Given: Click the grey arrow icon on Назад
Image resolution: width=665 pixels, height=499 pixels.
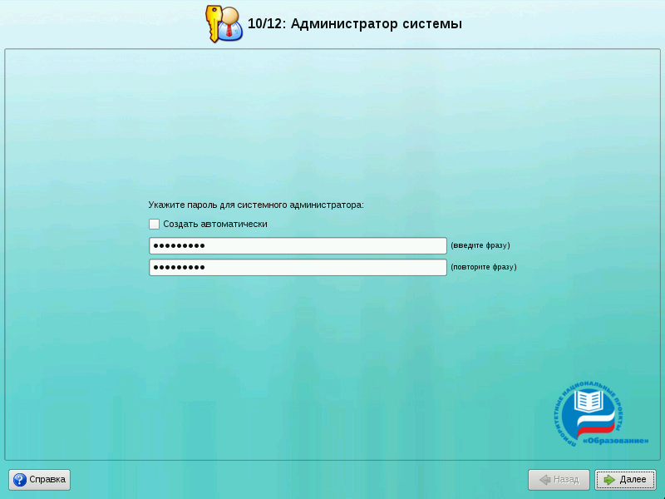Looking at the screenshot, I should tap(544, 480).
